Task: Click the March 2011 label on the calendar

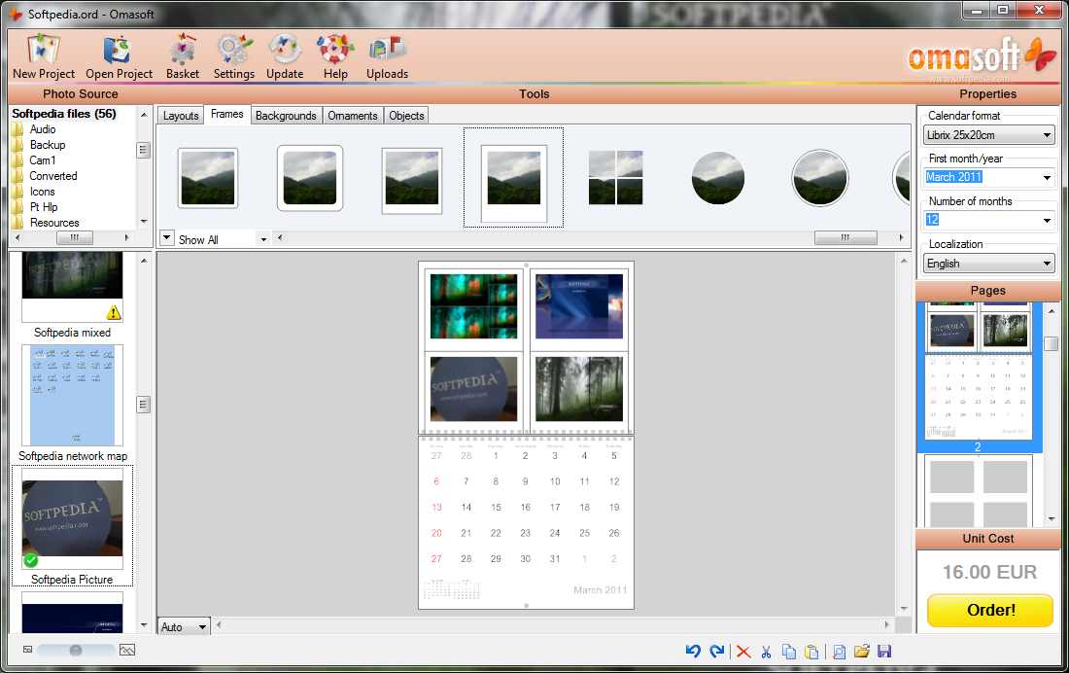Action: coord(600,589)
